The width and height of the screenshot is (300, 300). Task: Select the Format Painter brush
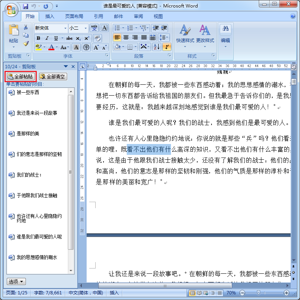coord(25,43)
